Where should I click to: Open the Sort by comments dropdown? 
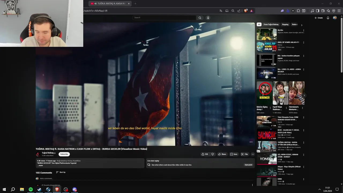point(61,172)
